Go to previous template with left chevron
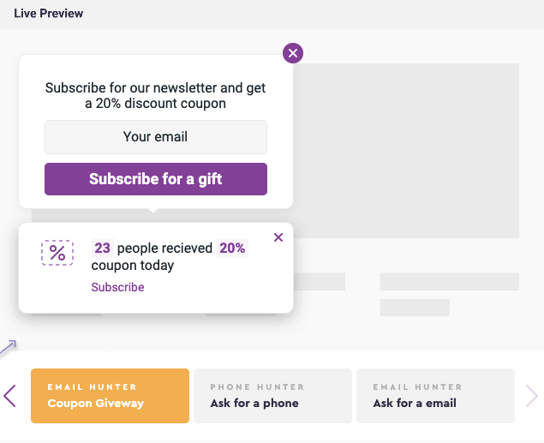The height and width of the screenshot is (443, 544). point(9,396)
